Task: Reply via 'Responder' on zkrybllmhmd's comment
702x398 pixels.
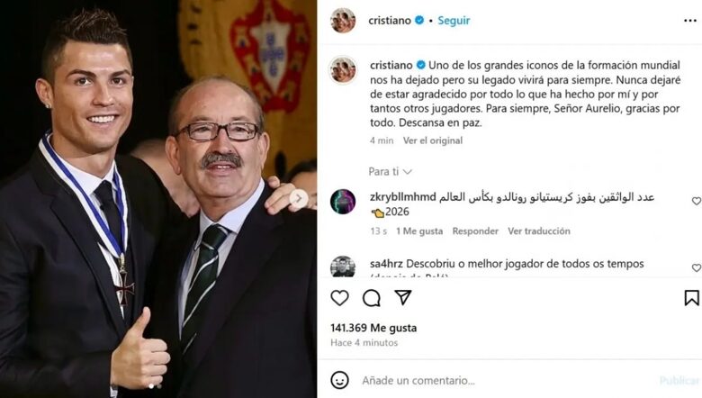Action: (x=475, y=231)
